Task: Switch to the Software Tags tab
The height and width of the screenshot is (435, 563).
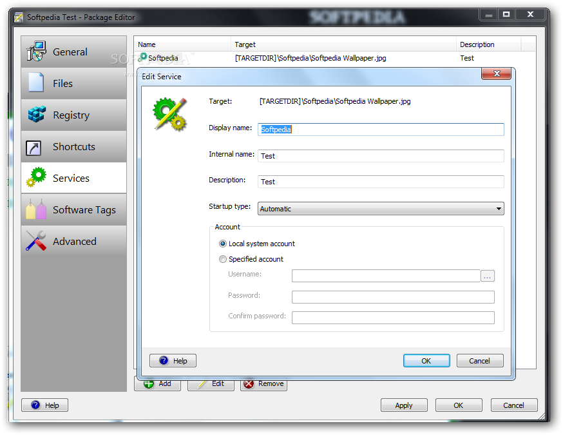Action: (73, 210)
